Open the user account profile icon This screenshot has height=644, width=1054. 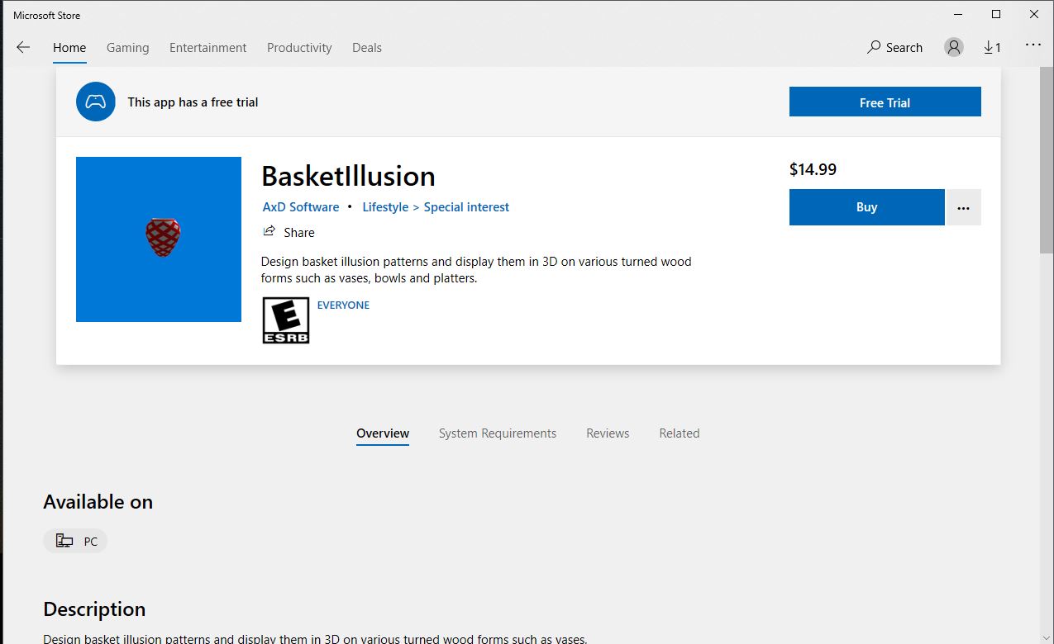[954, 48]
